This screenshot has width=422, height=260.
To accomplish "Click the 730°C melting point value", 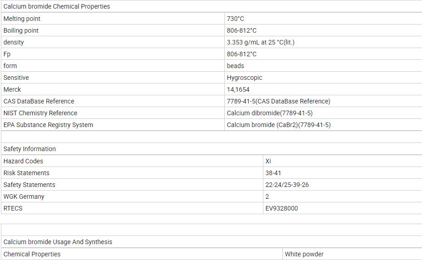I will pyautogui.click(x=235, y=19).
